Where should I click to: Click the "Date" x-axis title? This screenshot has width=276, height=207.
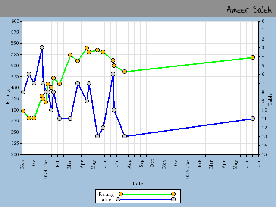[138, 183]
